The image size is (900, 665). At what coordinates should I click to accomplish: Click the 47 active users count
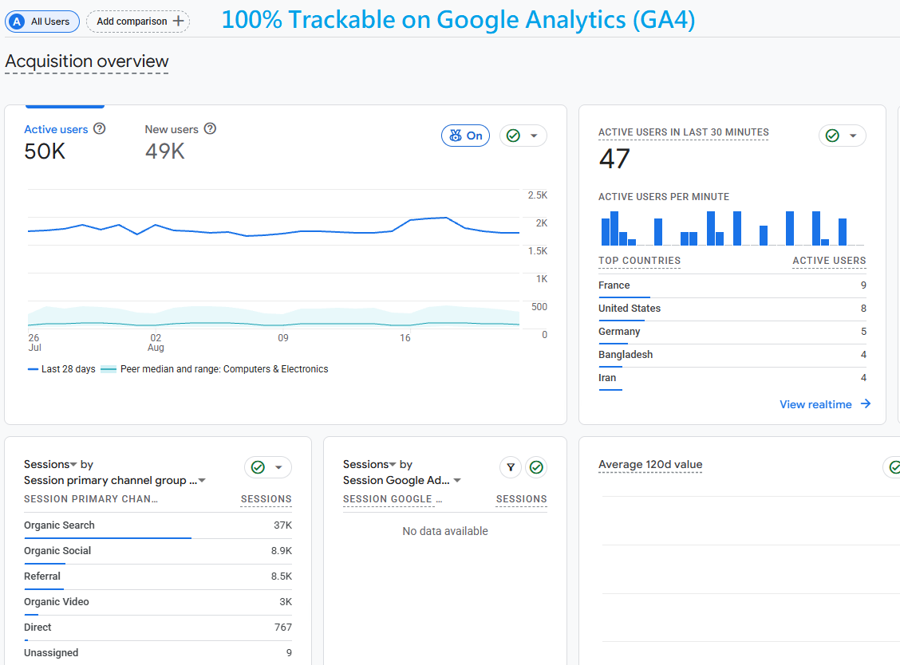614,159
